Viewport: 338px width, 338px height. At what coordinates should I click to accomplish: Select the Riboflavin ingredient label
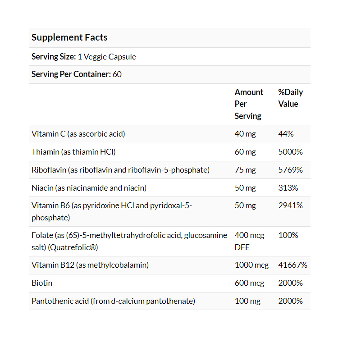[120, 170]
